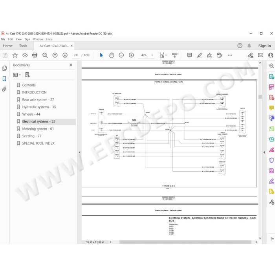Show more tools ellipsis
Viewport: 275px width, 275px height.
pos(230,55)
